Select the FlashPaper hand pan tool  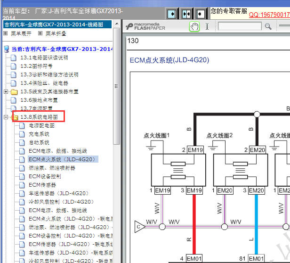[194, 26]
